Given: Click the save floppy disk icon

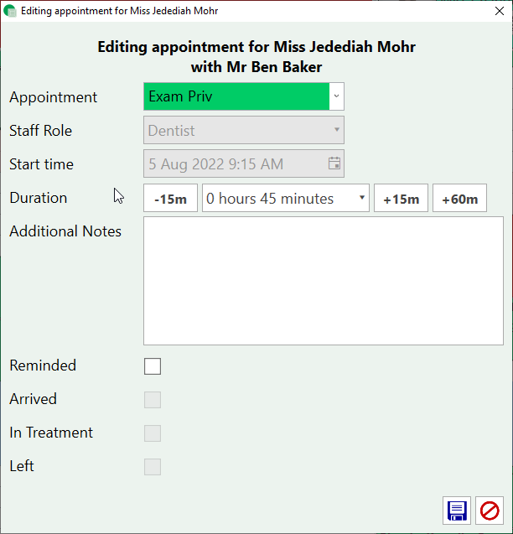Looking at the screenshot, I should coord(457,511).
